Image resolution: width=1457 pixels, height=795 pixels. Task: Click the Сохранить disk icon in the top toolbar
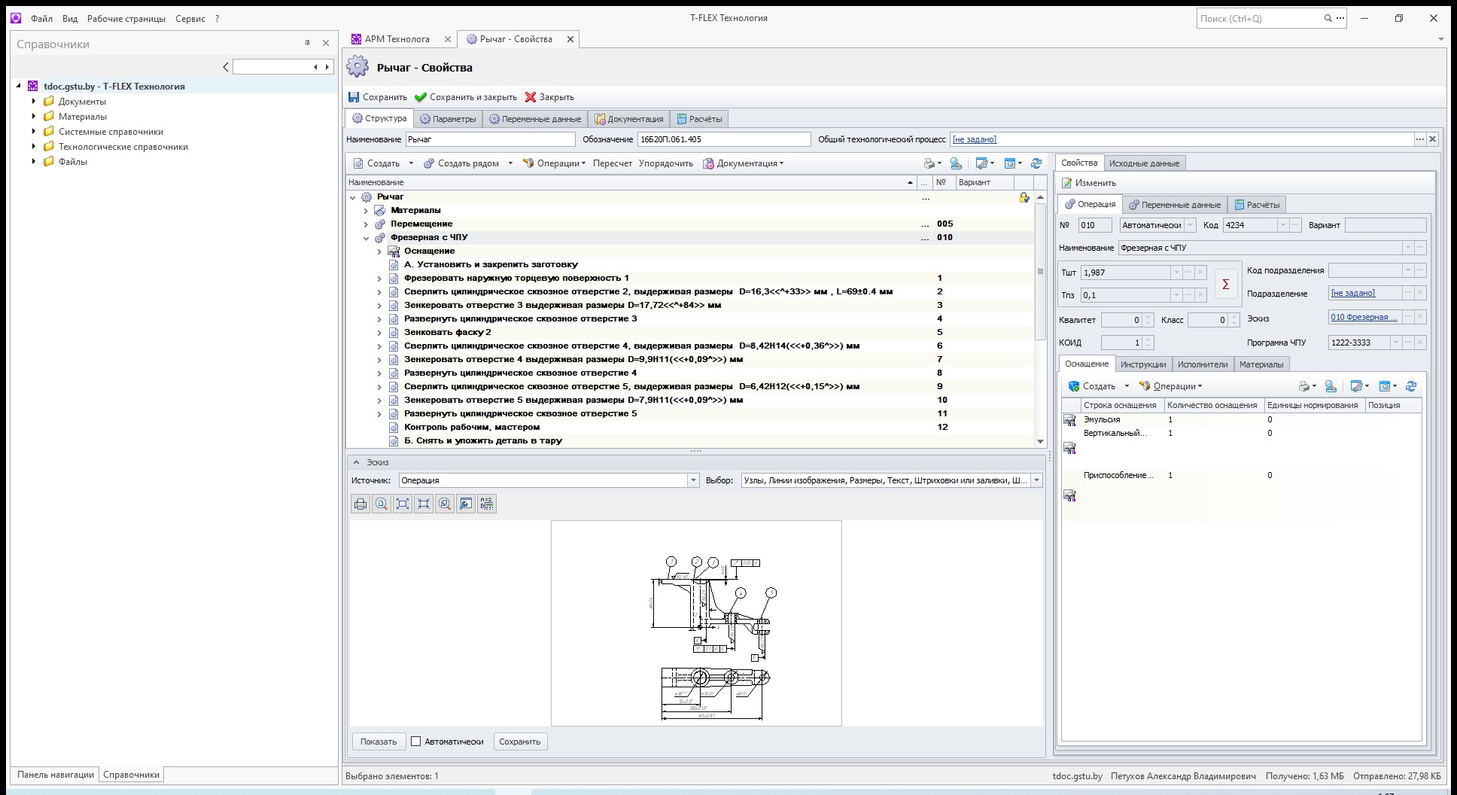click(x=354, y=97)
